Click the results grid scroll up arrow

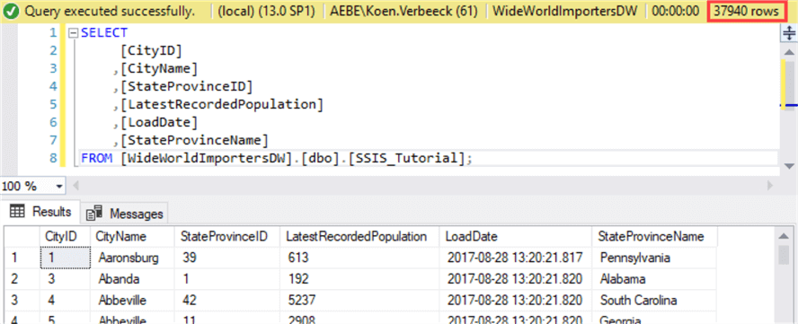pyautogui.click(x=784, y=237)
